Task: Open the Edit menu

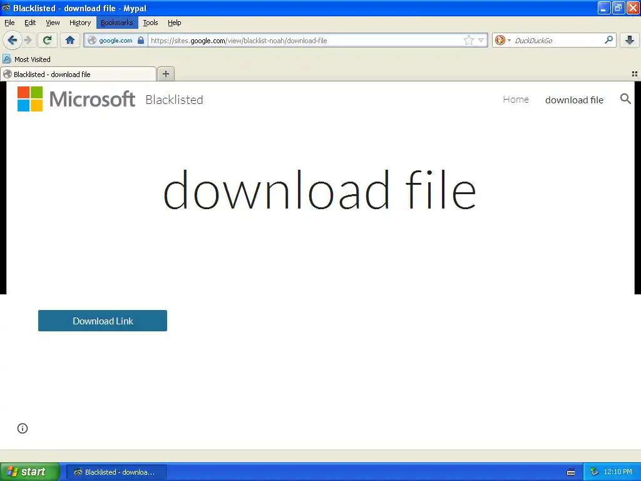Action: tap(30, 23)
